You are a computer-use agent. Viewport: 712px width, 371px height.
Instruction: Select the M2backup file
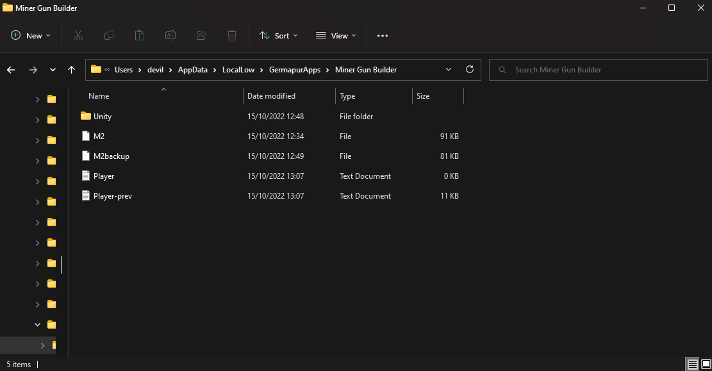coord(112,156)
